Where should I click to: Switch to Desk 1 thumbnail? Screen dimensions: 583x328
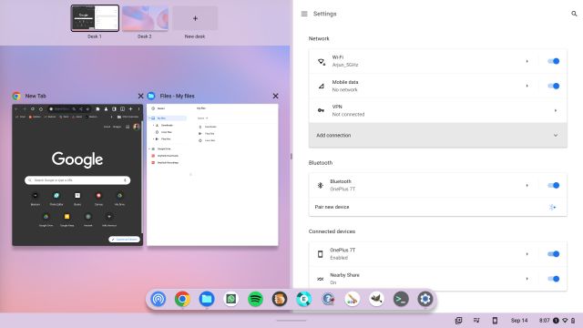pos(95,18)
